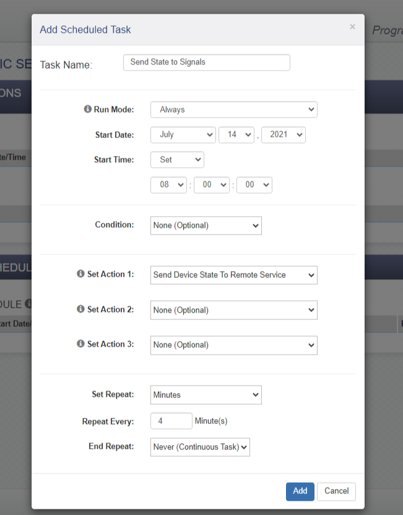Click the Add button to save the task
This screenshot has height=515, width=403.
click(300, 491)
